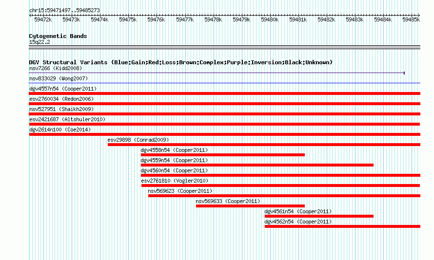The image size is (434, 260).
Task: Click the 15q22.2 band label
Action: pos(39,42)
